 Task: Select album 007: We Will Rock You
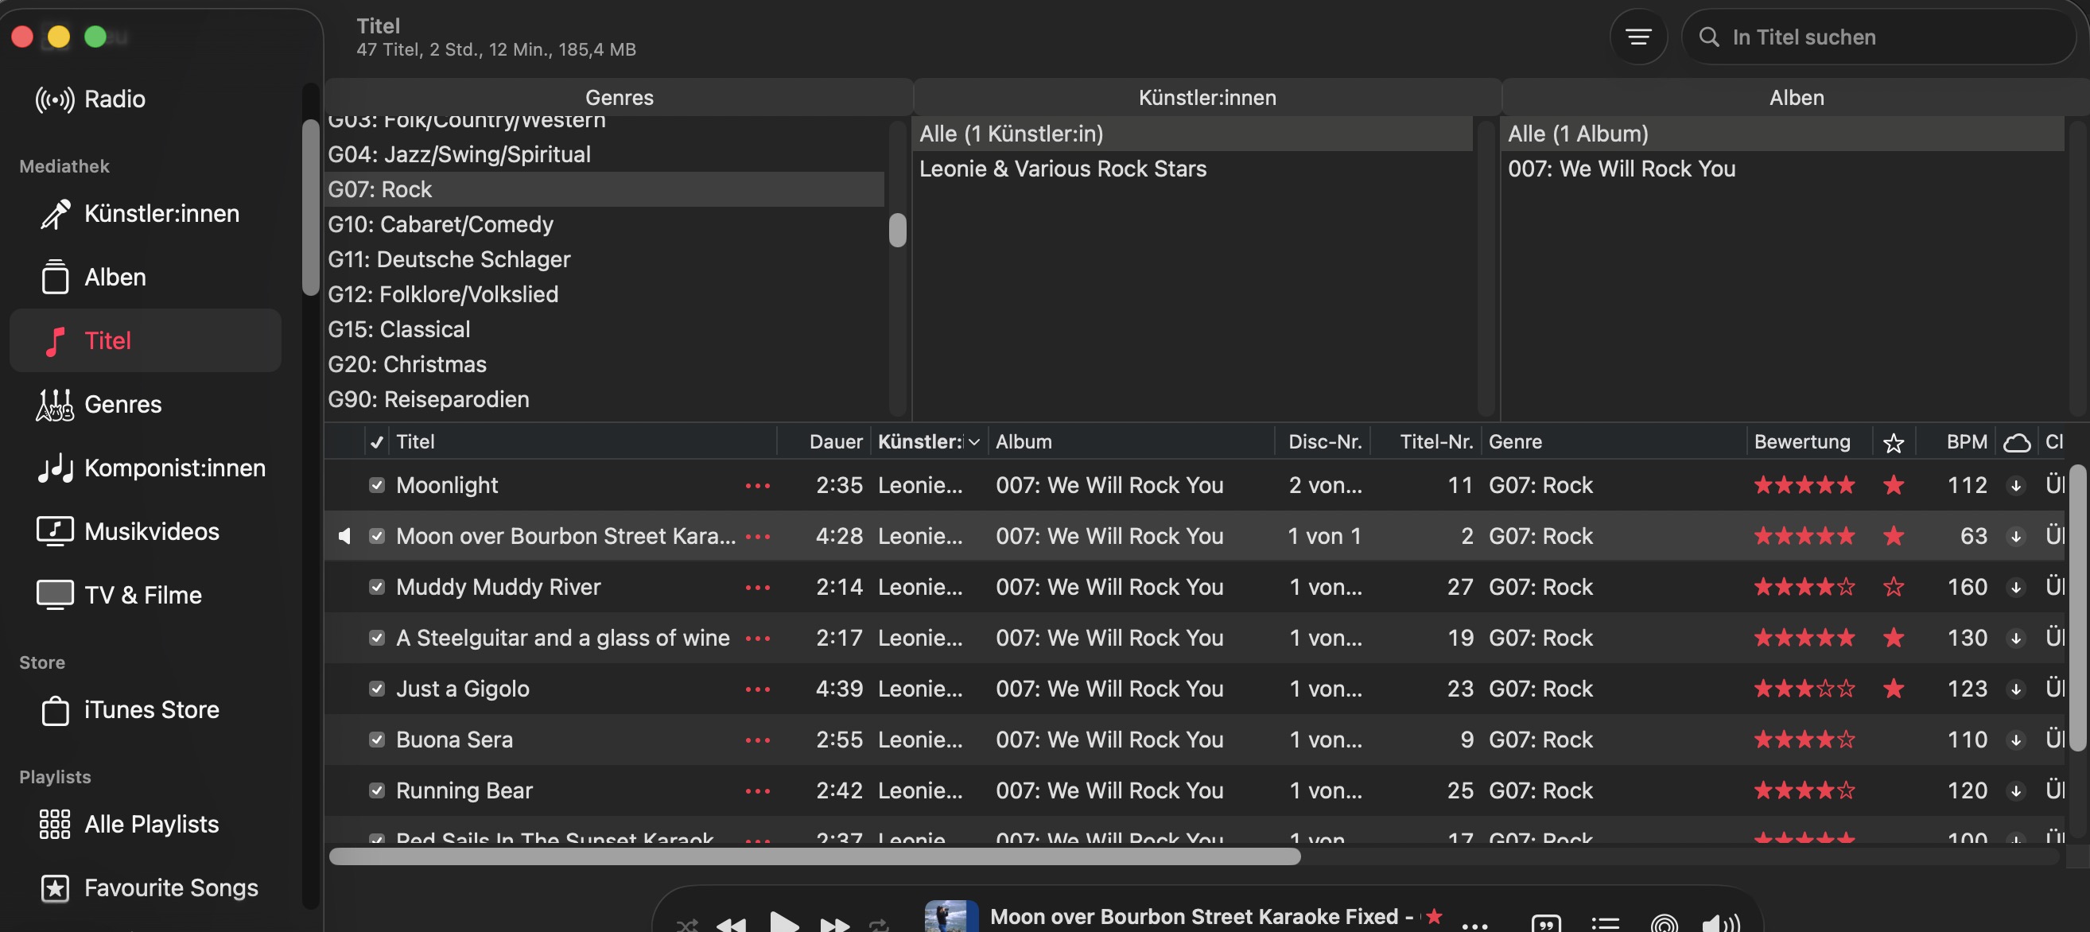click(1620, 169)
